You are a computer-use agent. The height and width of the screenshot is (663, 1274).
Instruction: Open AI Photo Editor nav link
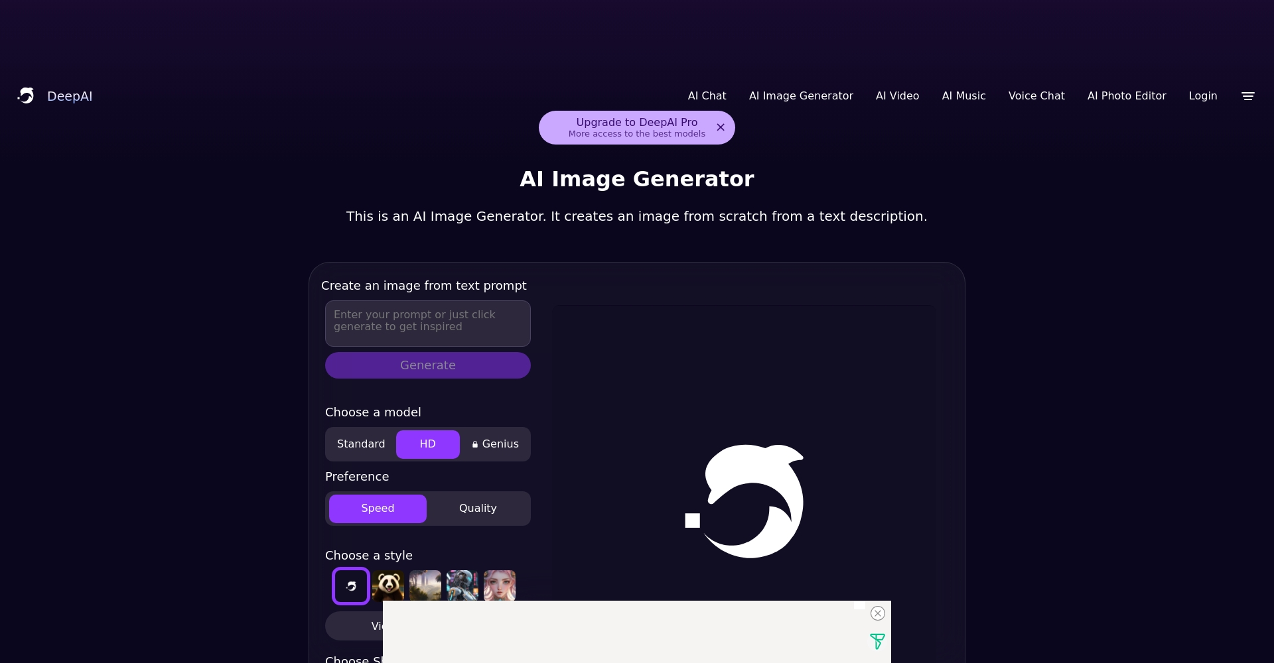click(x=1127, y=96)
